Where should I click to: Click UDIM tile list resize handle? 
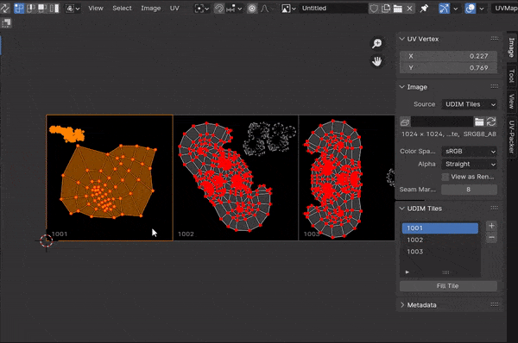click(445, 272)
